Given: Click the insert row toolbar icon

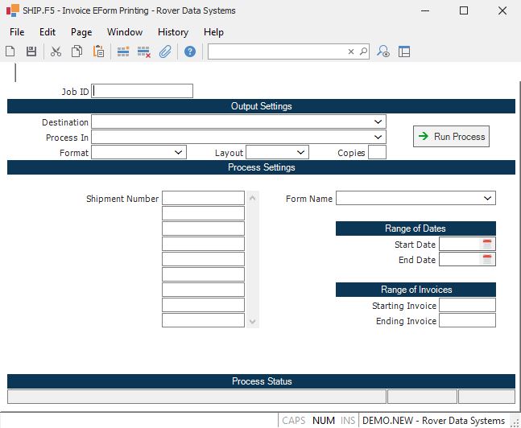Looking at the screenshot, I should point(123,51).
